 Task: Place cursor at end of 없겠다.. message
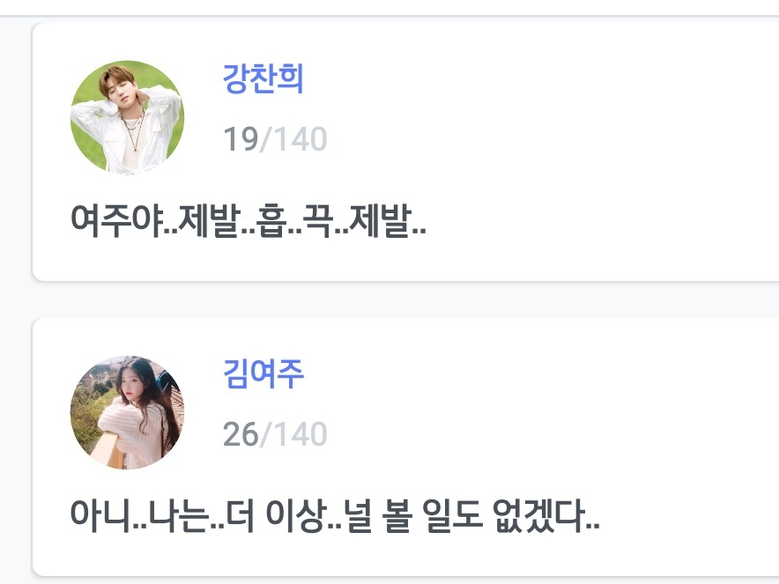(601, 517)
